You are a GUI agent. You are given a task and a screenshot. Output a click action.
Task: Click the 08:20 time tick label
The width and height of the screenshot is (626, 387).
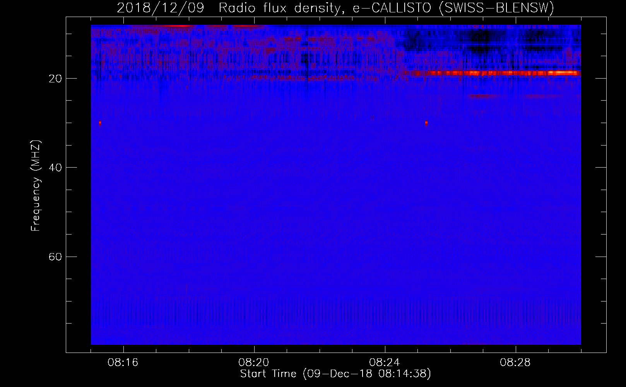click(x=254, y=363)
